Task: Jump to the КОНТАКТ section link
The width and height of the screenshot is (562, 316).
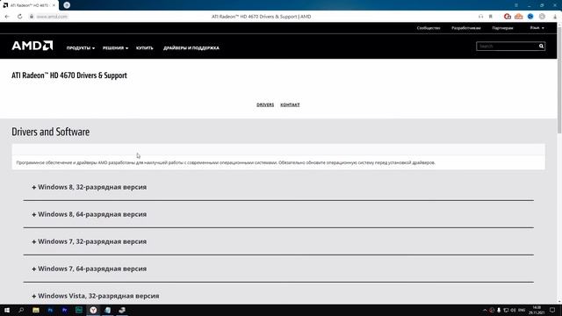Action: 290,105
